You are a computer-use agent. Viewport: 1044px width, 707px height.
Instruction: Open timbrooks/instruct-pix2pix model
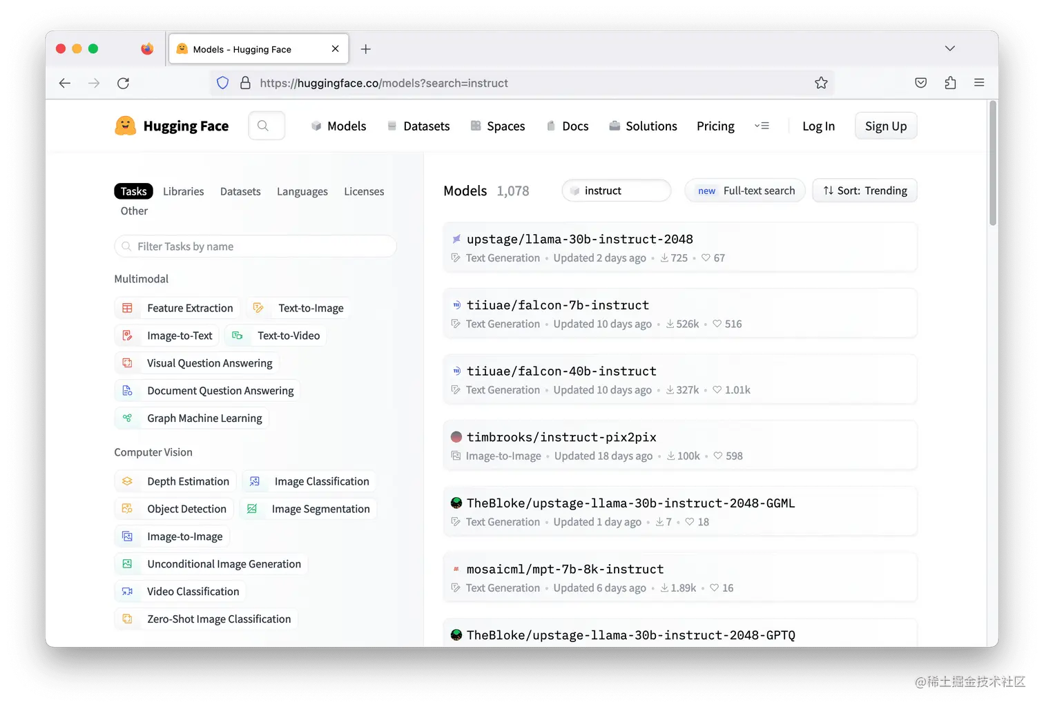pos(680,445)
